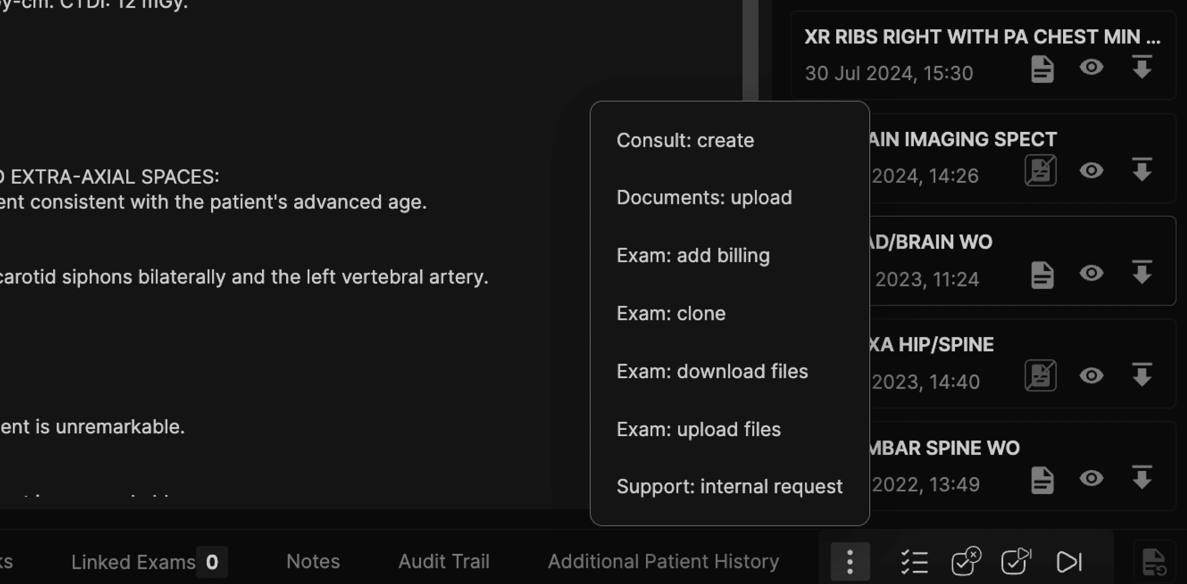Choose 'Consult: create' menu option
This screenshot has height=584, width=1187.
(x=685, y=140)
